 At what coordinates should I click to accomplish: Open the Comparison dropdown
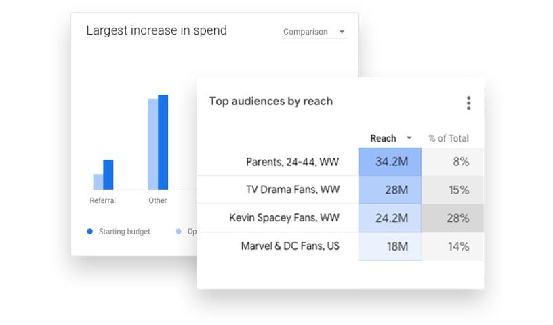pos(313,32)
